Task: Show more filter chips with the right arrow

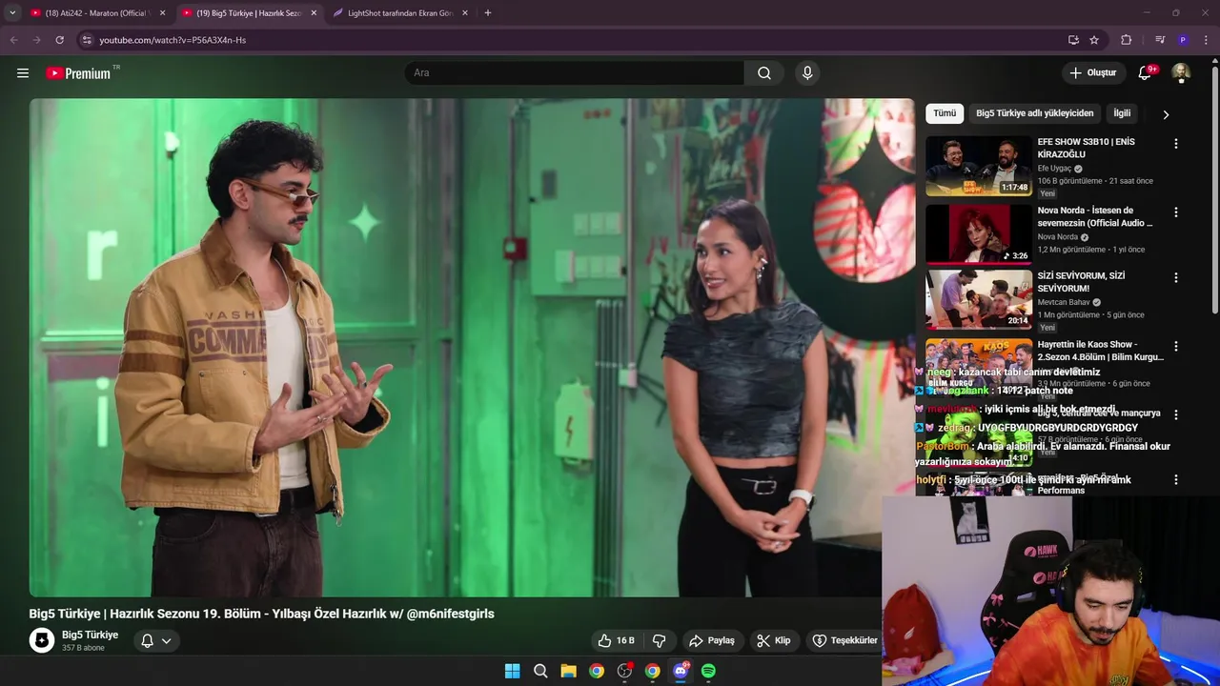Action: tap(1165, 114)
